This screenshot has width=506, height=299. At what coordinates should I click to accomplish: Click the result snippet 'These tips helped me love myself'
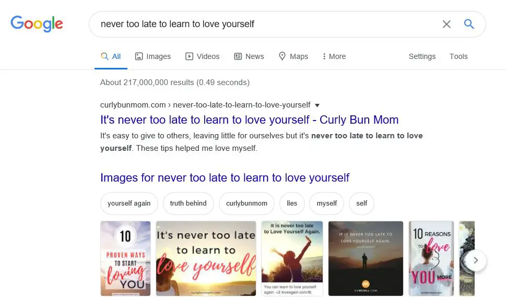(196, 148)
